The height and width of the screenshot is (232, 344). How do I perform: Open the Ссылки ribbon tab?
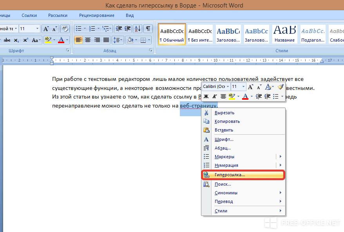(29, 15)
